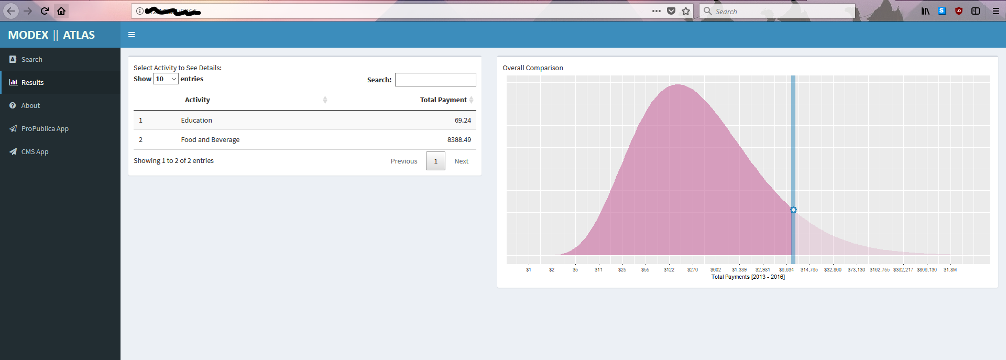
Task: Click the table Search input field
Action: 435,80
